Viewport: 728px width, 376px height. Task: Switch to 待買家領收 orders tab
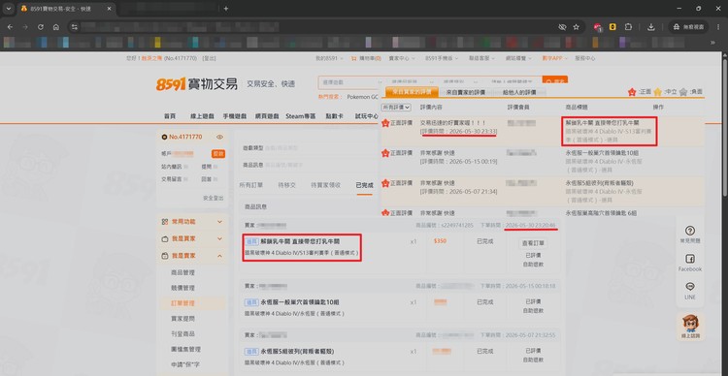click(326, 185)
